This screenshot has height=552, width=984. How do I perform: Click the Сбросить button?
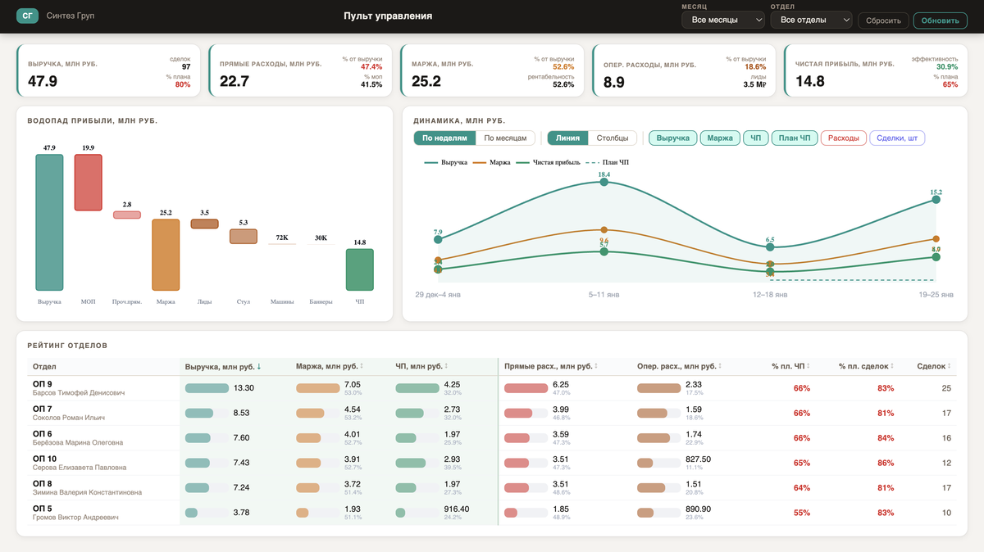click(x=884, y=20)
